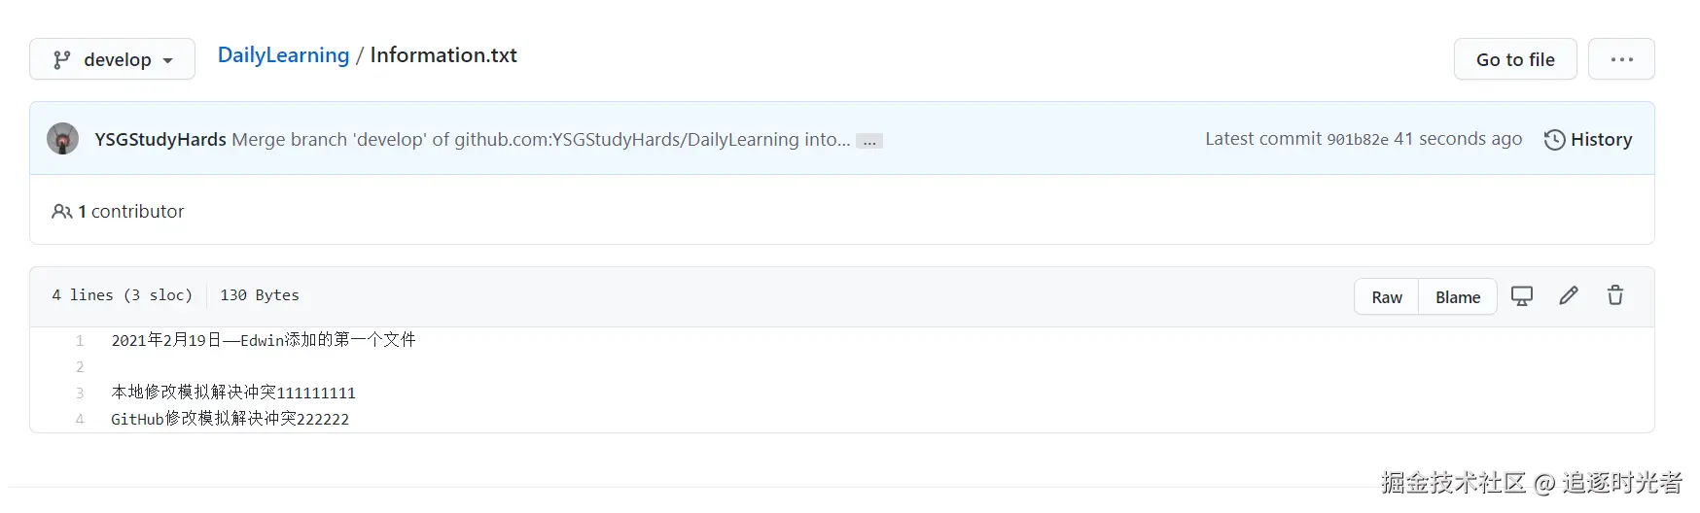Open the Blame view
Viewport: 1700px width, 513px height.
[1458, 296]
